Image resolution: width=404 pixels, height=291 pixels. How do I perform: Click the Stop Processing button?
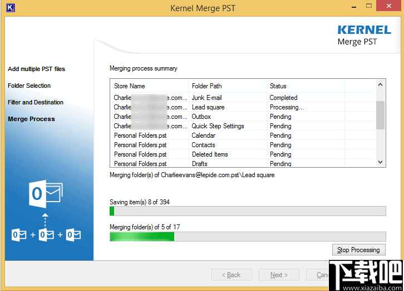click(x=359, y=250)
